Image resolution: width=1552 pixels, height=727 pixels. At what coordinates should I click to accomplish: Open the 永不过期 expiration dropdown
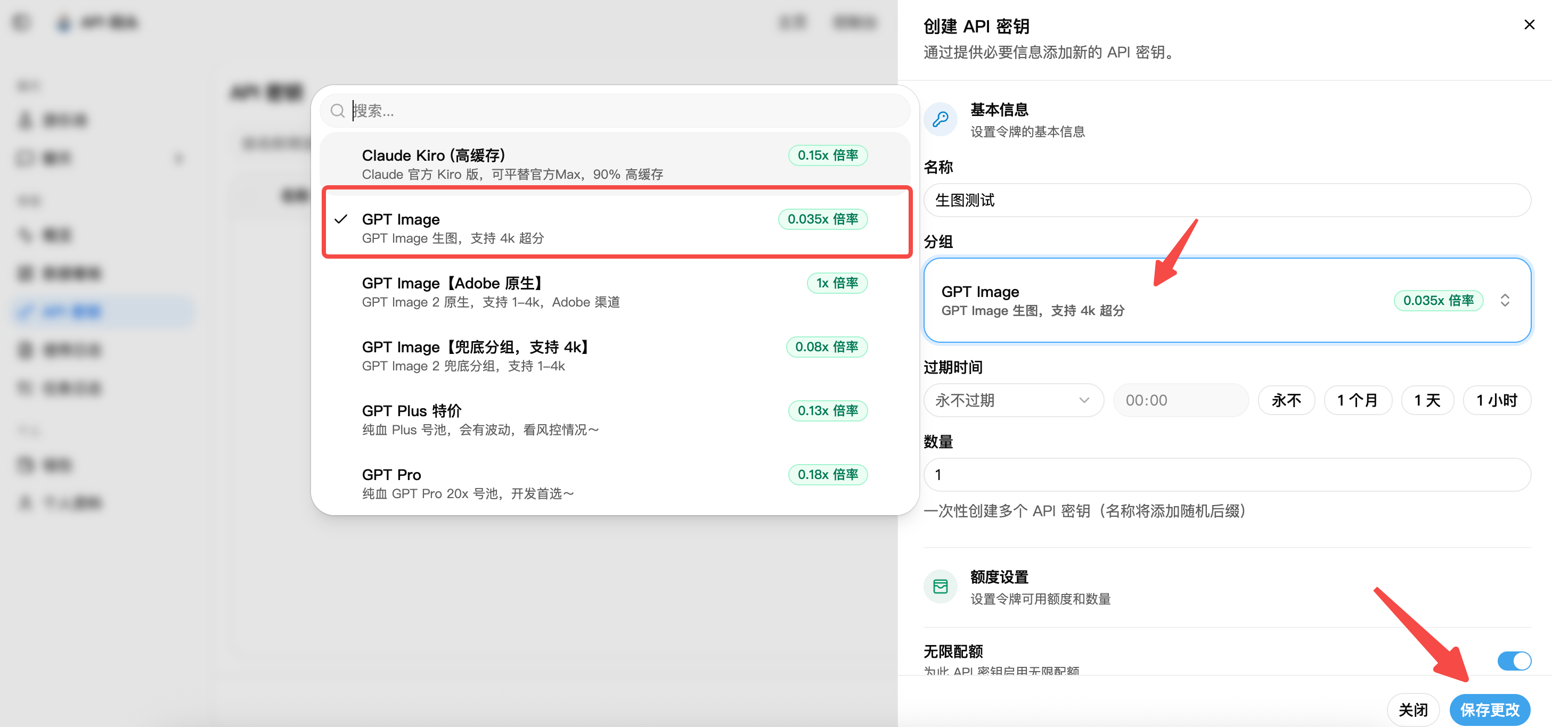click(x=1014, y=400)
